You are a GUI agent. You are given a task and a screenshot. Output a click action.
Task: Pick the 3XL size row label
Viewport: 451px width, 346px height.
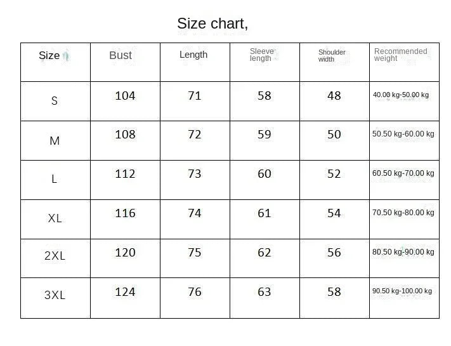[x=55, y=295]
